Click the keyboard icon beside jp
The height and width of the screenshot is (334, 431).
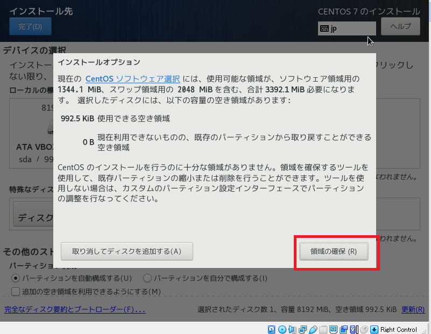(324, 28)
